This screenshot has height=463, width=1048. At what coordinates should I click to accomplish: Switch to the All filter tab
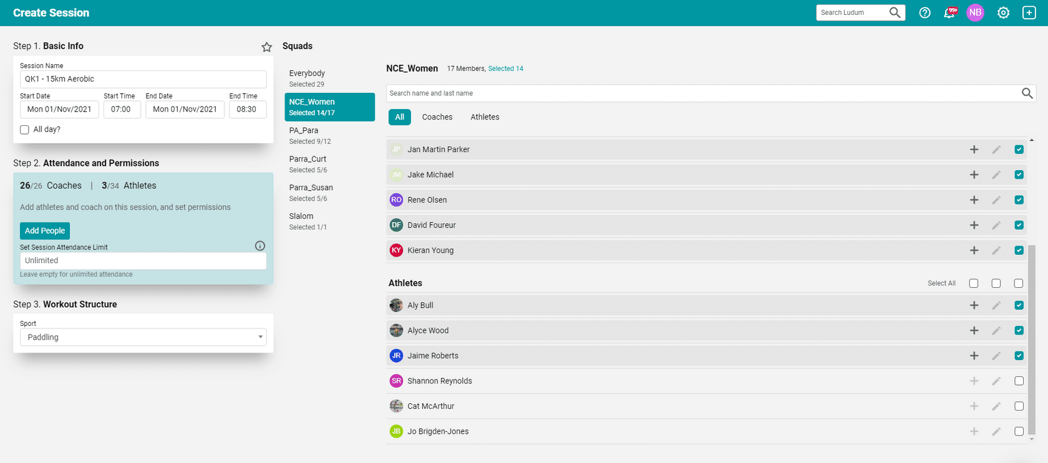(x=399, y=117)
